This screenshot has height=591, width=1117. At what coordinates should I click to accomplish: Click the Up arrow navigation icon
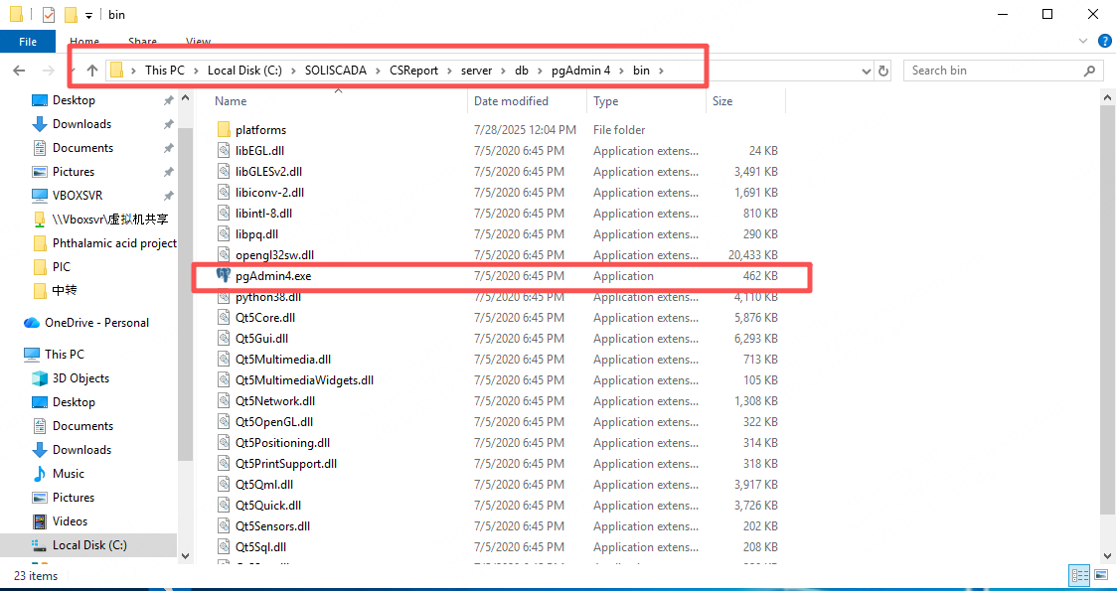pos(92,71)
